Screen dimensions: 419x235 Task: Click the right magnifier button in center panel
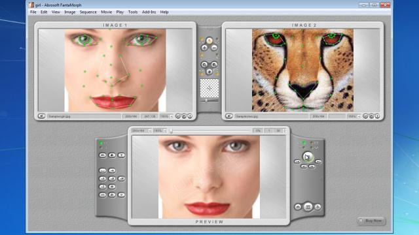(214, 65)
